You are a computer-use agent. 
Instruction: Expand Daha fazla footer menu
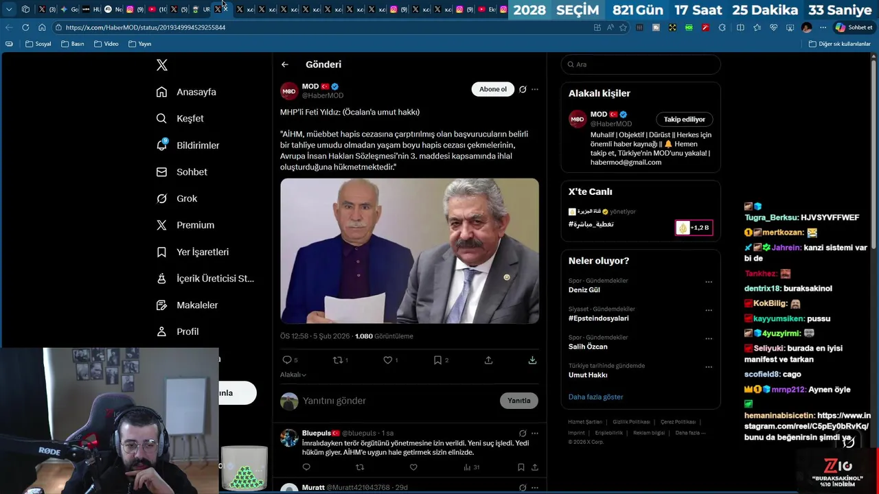click(690, 433)
